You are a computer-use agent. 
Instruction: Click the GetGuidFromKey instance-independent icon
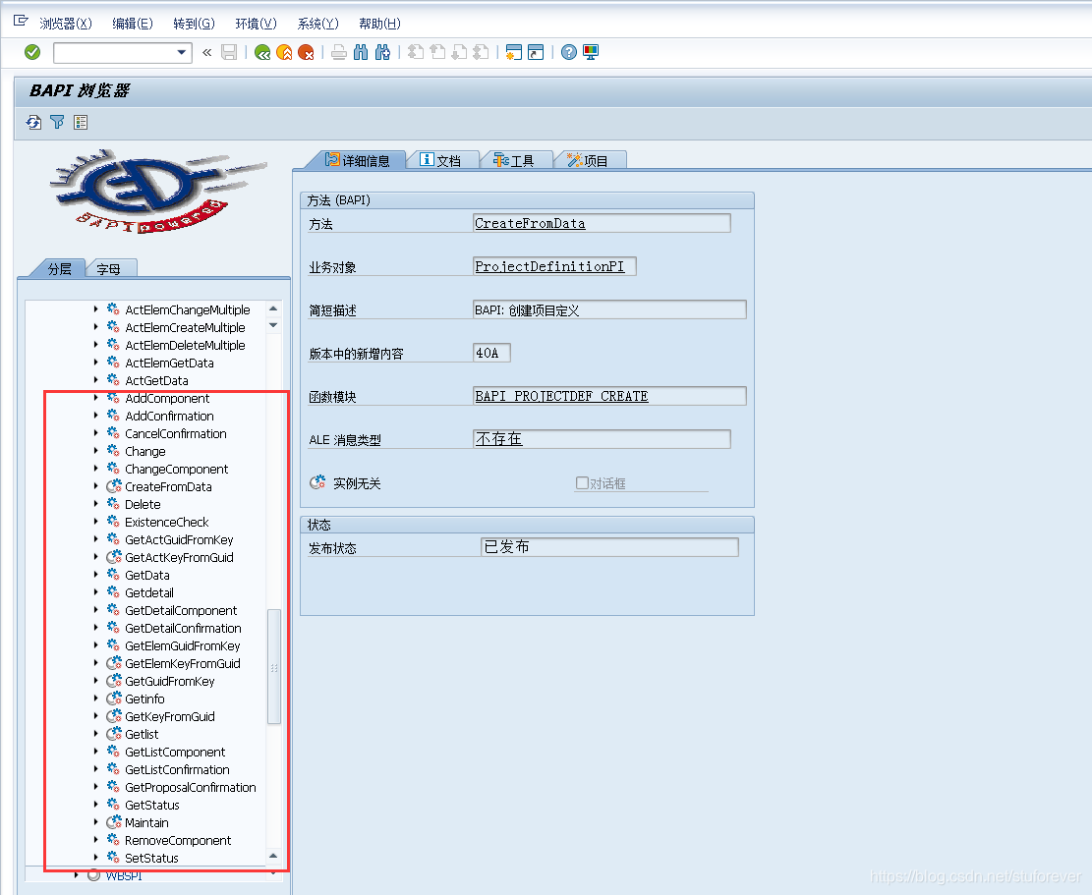click(113, 681)
